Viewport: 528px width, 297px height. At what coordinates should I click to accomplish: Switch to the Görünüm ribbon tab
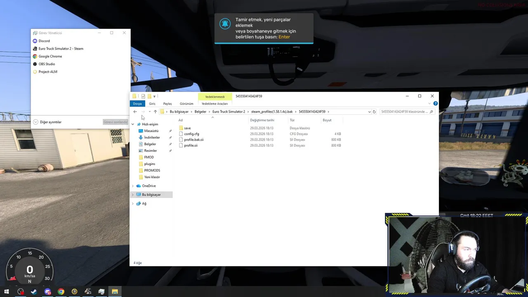coord(186,104)
